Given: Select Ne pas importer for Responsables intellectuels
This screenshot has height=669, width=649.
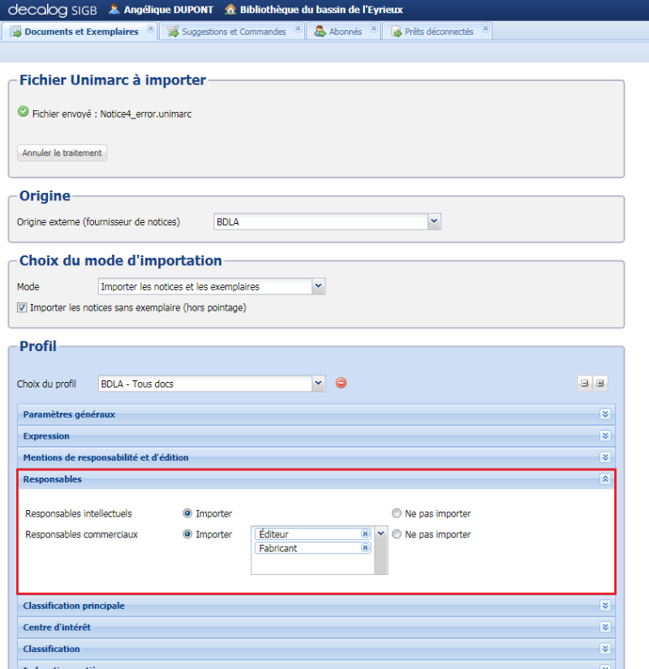Looking at the screenshot, I should point(397,512).
